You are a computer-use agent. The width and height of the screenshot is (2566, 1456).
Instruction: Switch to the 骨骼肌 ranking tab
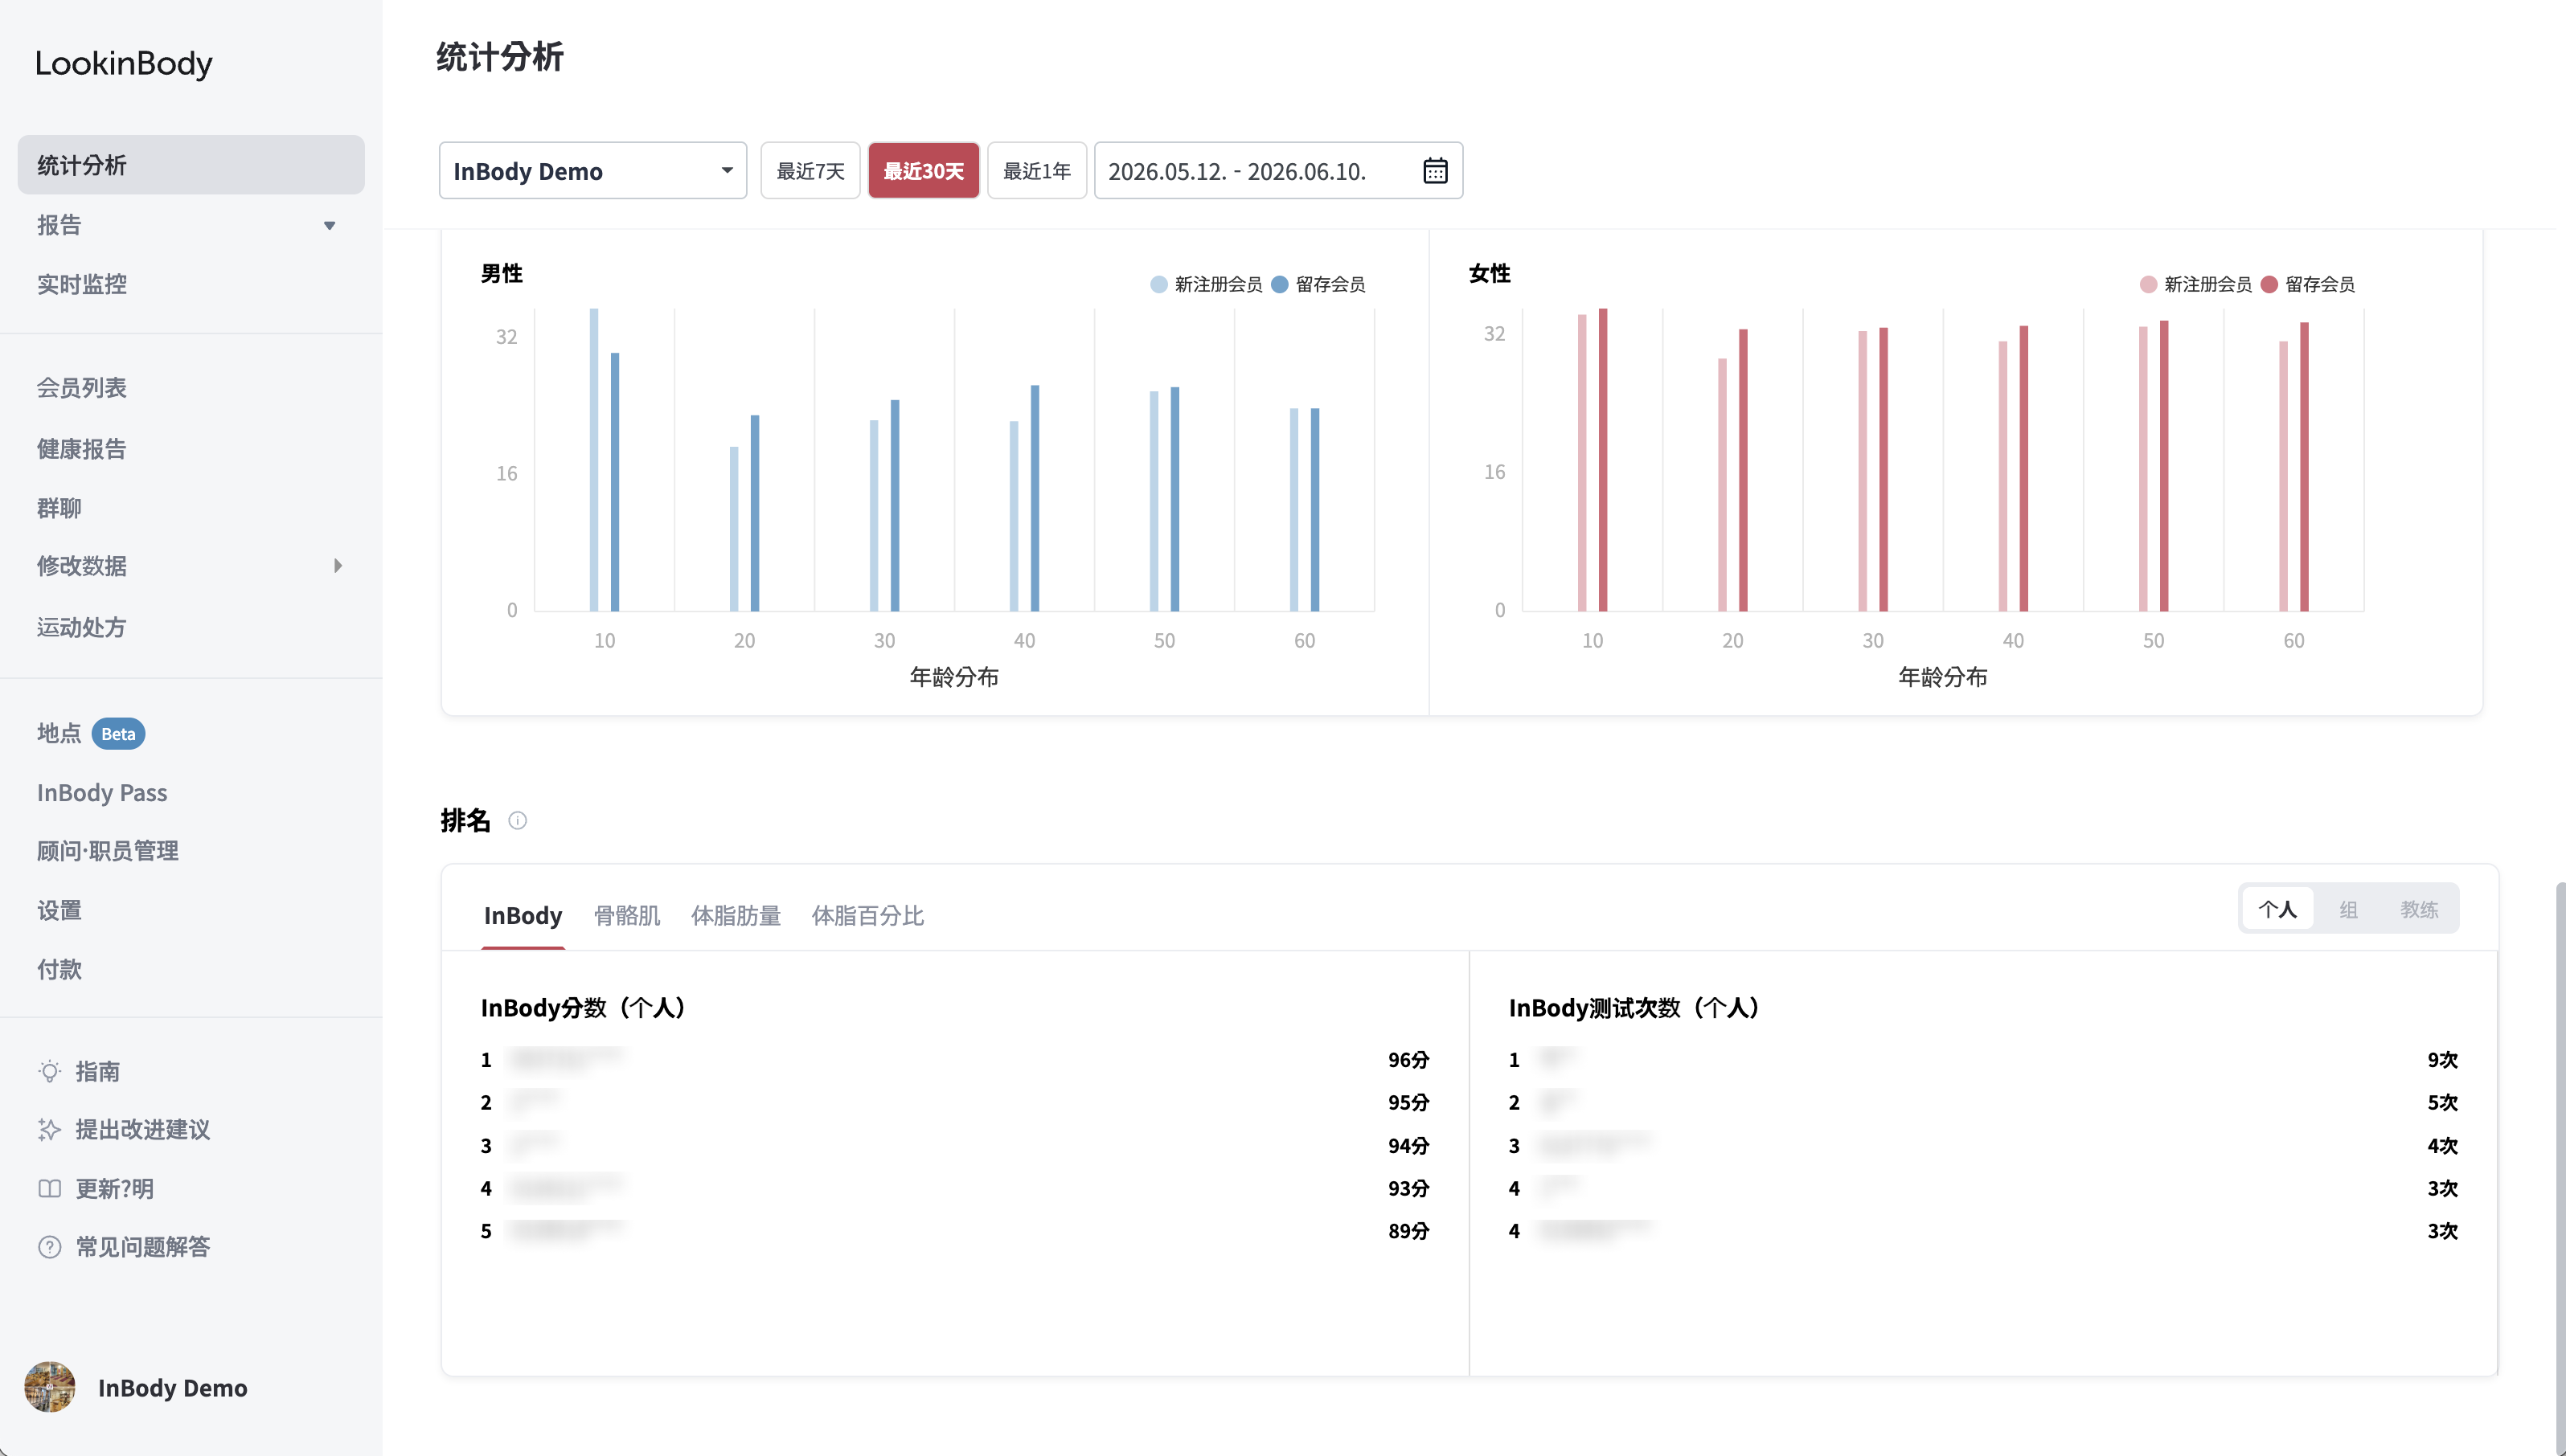click(x=626, y=915)
